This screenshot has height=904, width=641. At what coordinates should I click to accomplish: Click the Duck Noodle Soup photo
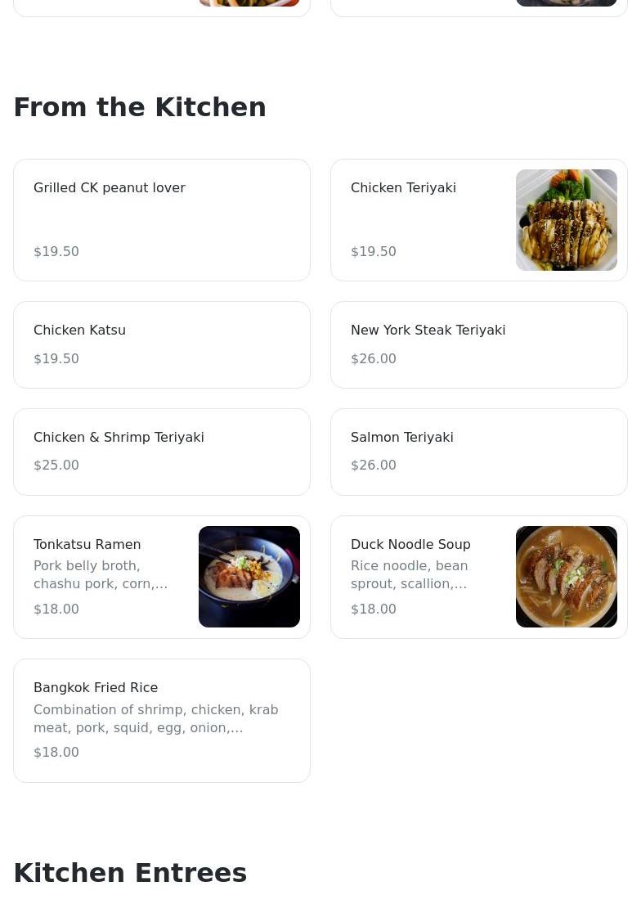pyautogui.click(x=566, y=576)
